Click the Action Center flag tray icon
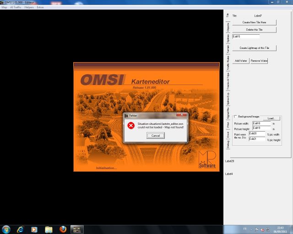Image resolution: width=293 pixels, height=234 pixels. point(257,230)
